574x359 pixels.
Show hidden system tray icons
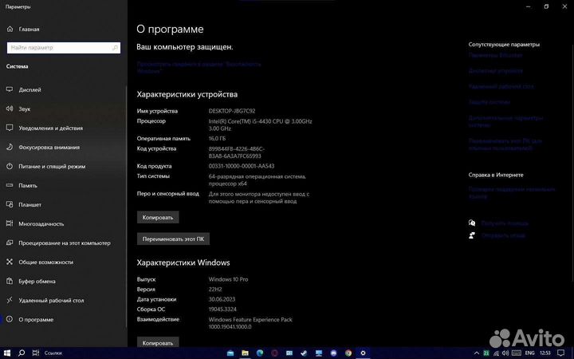(x=477, y=353)
